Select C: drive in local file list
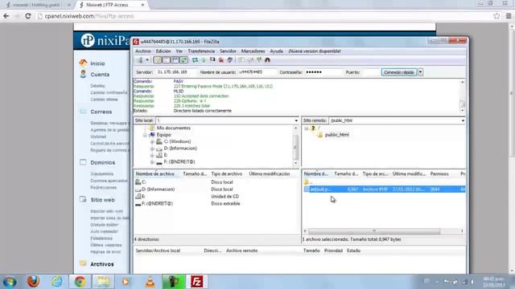The width and height of the screenshot is (515, 289). point(144,182)
